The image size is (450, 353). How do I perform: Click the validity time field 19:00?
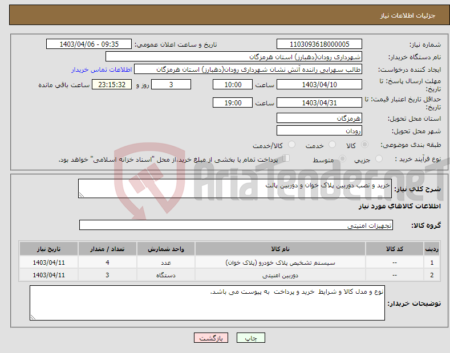[x=233, y=102]
